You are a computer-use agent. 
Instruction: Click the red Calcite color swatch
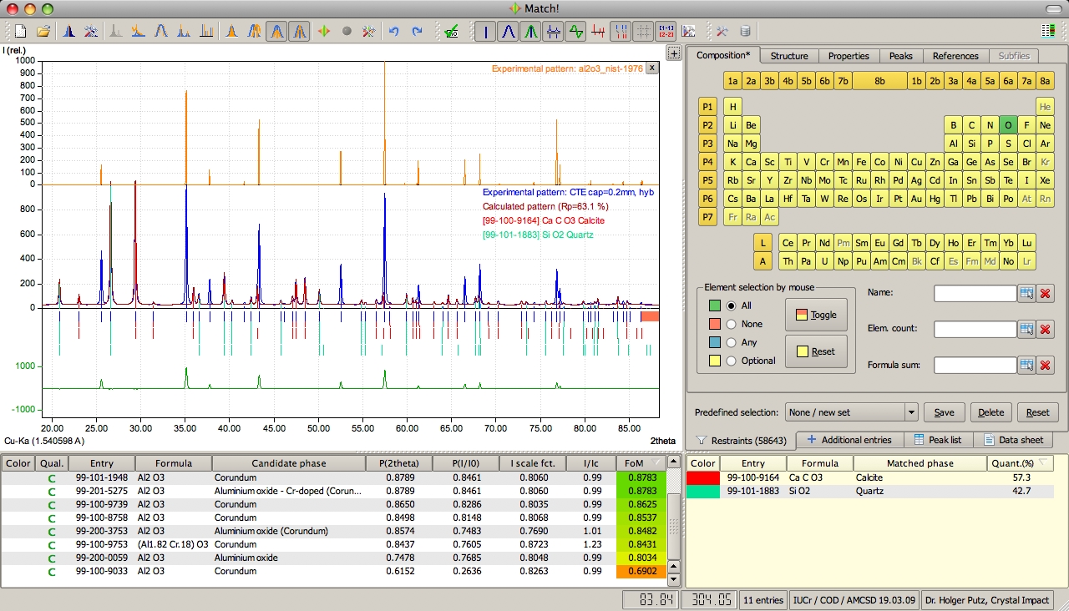[703, 477]
